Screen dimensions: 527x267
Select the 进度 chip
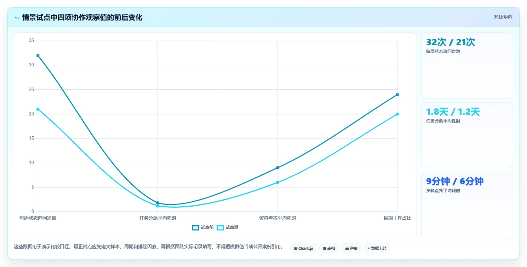point(351,248)
